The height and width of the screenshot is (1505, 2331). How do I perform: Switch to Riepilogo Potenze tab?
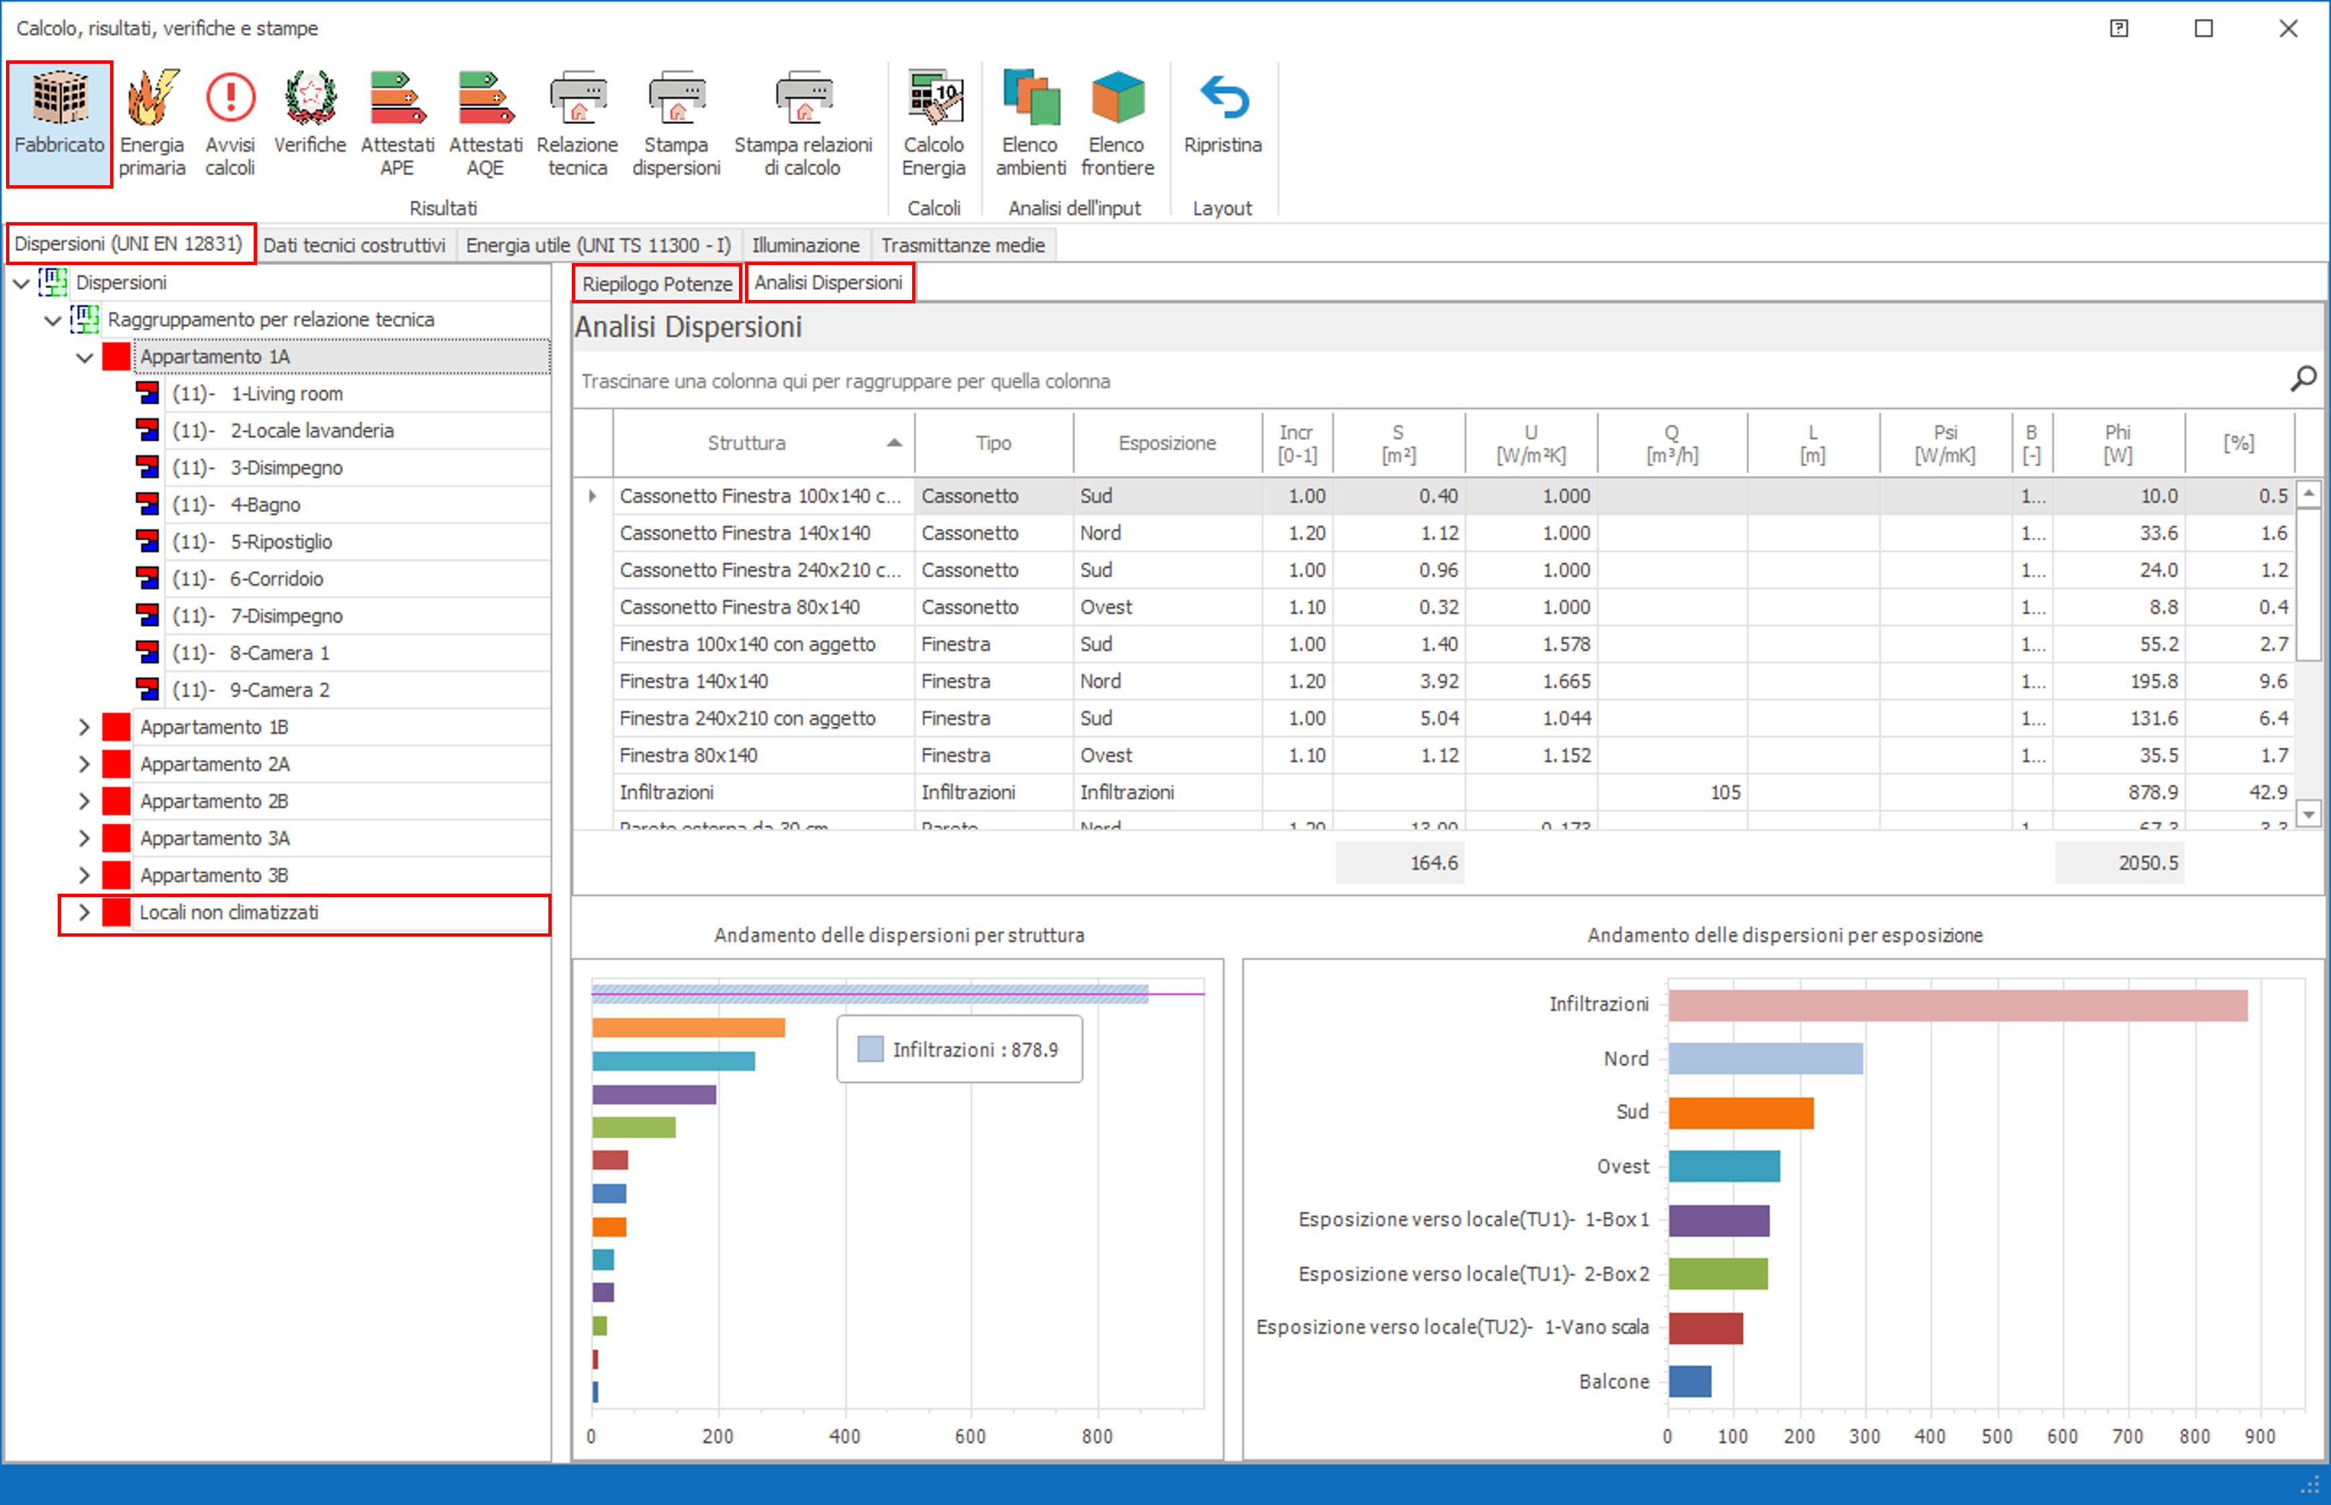(x=657, y=284)
